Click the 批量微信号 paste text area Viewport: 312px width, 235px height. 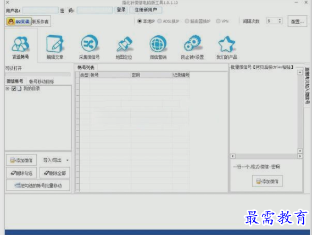point(264,112)
